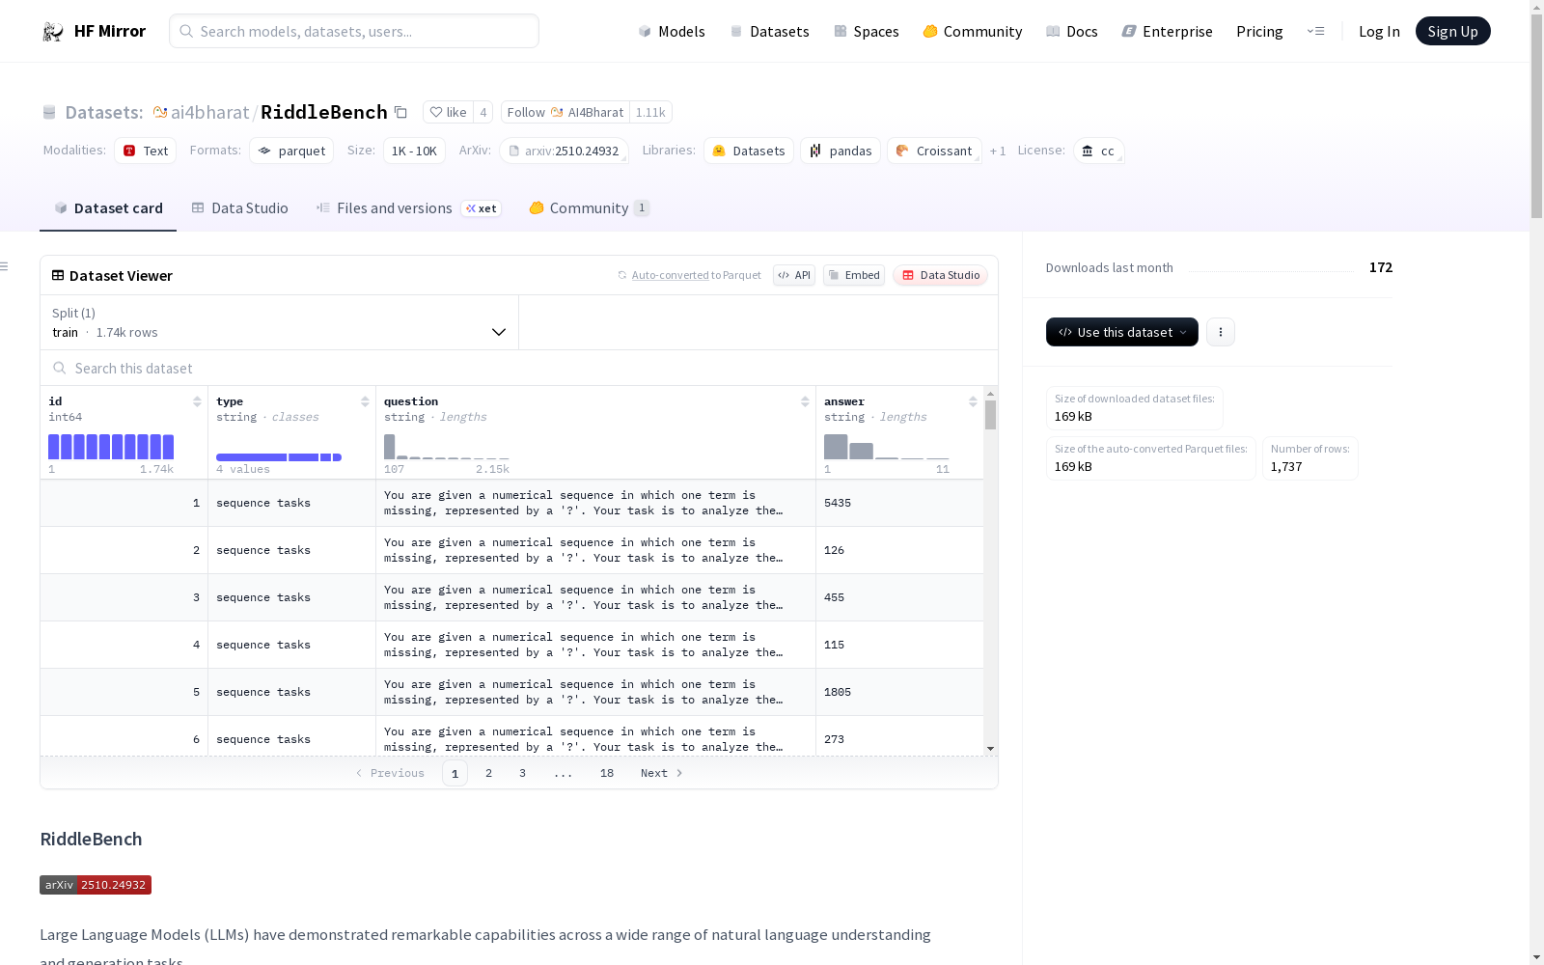The width and height of the screenshot is (1544, 965).
Task: Open the left sidebar table of contents icon
Action: pyautogui.click(x=4, y=266)
